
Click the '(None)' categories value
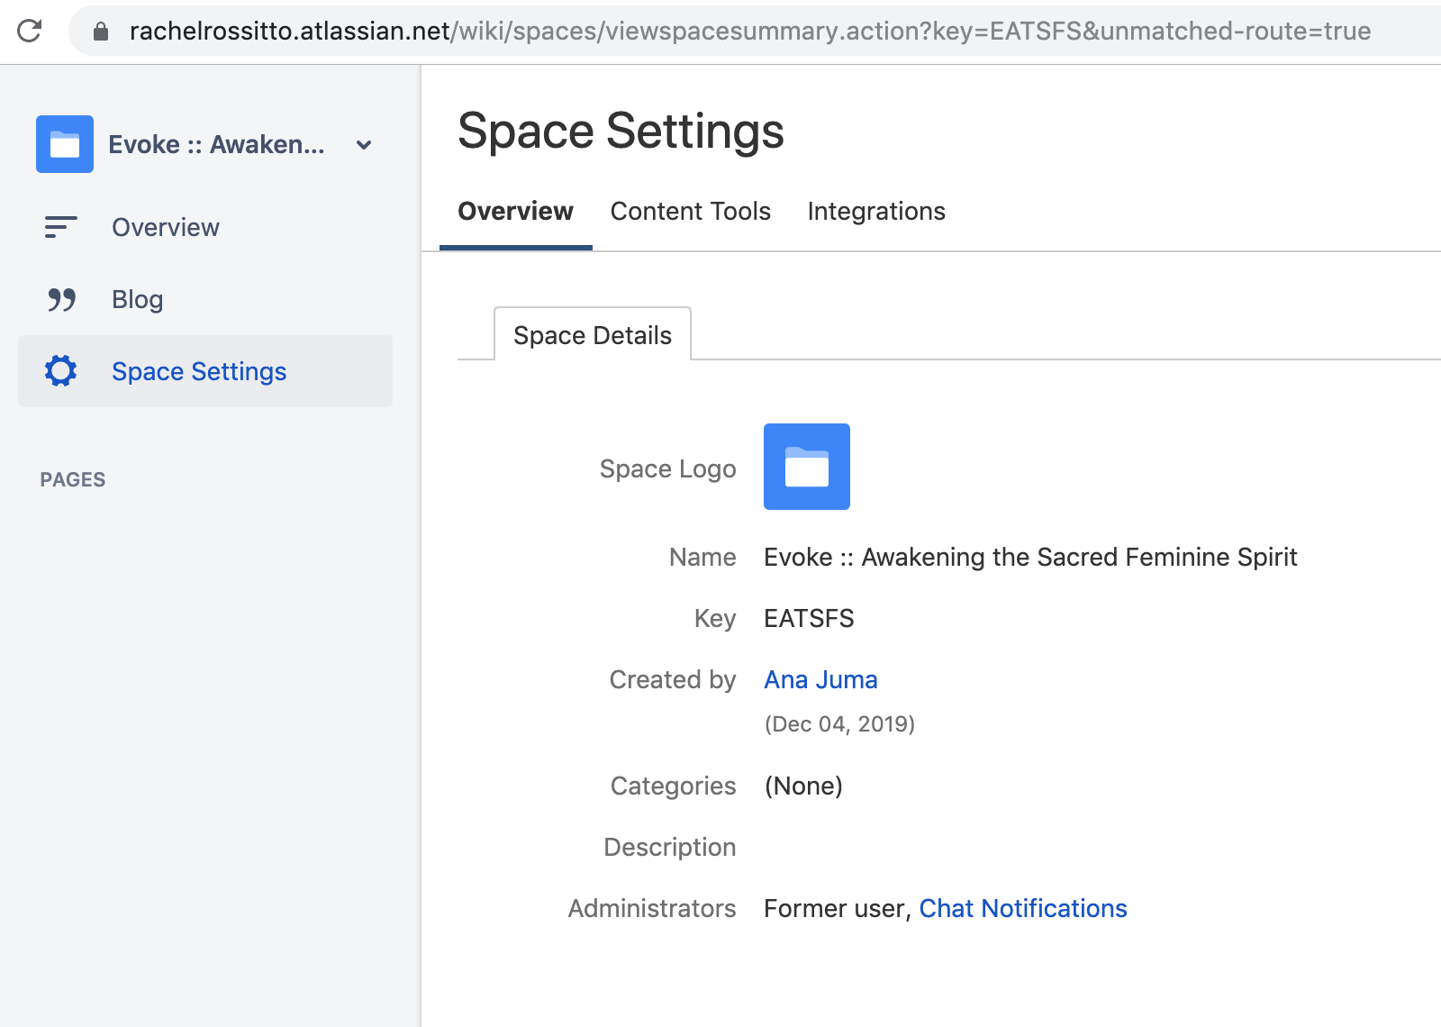[803, 786]
